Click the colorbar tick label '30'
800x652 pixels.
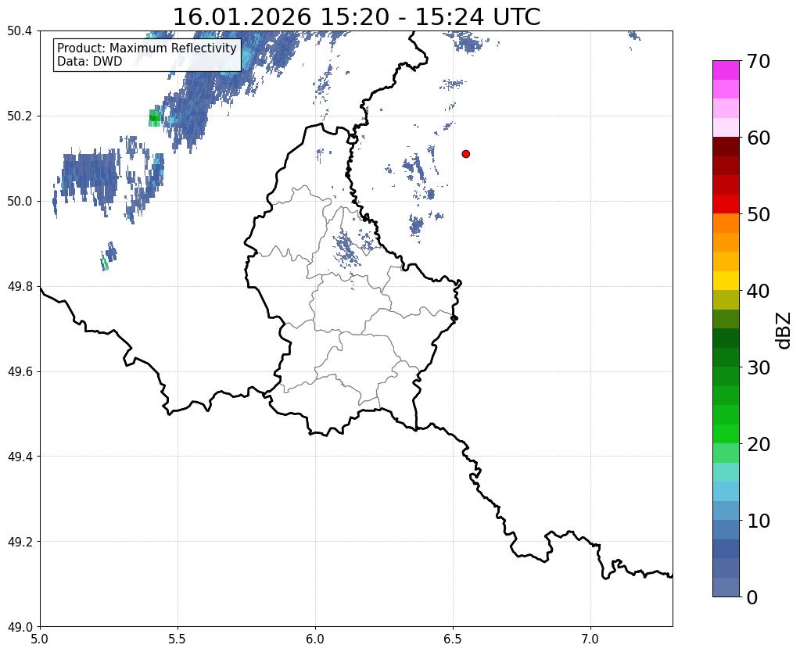pos(759,367)
